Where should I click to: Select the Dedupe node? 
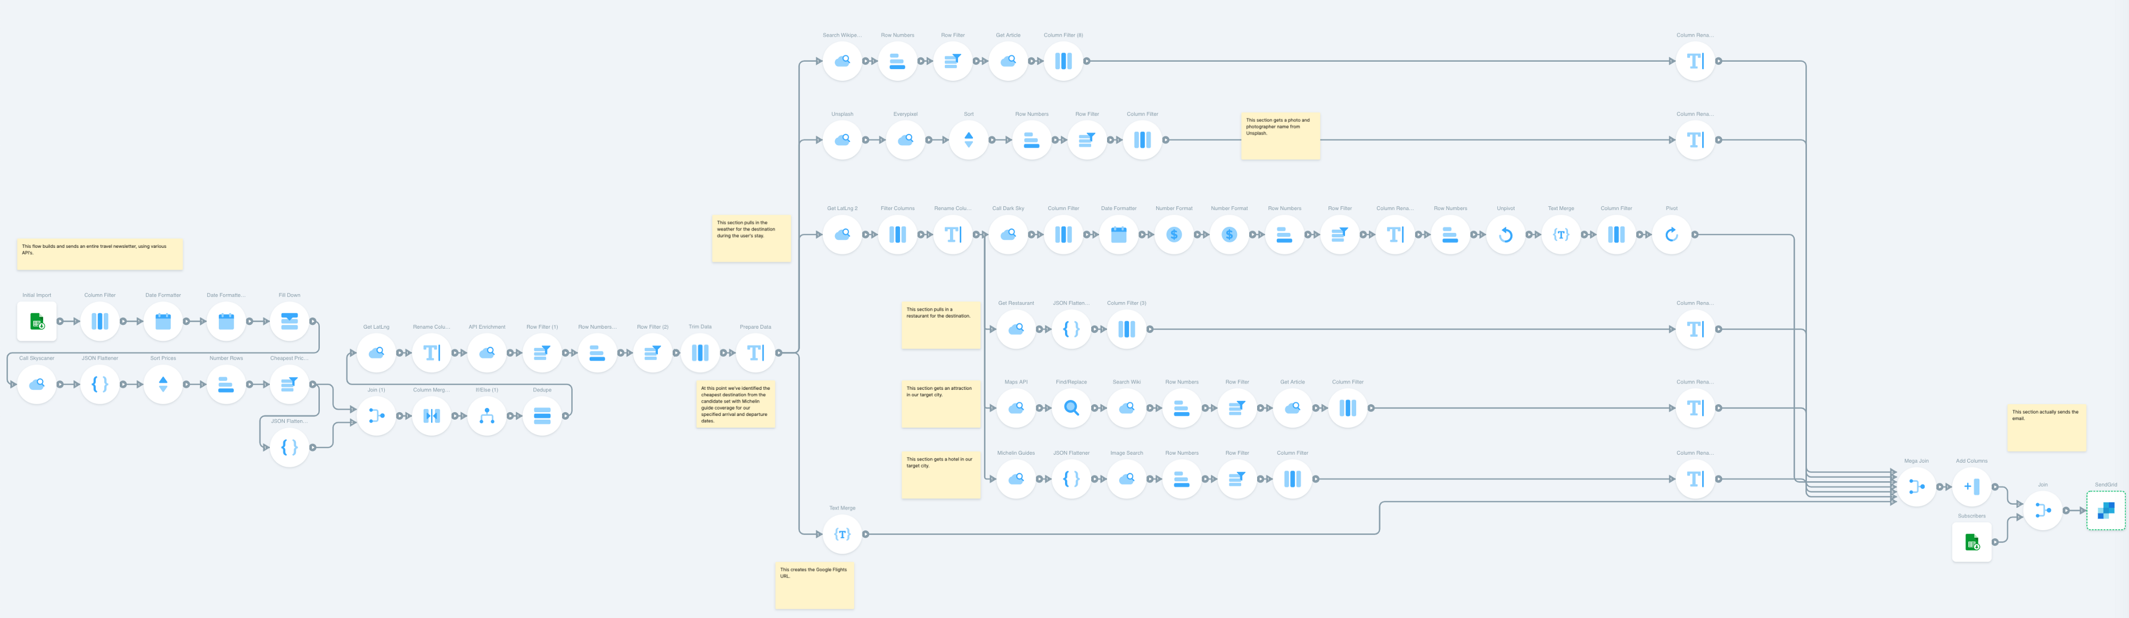[x=542, y=415]
